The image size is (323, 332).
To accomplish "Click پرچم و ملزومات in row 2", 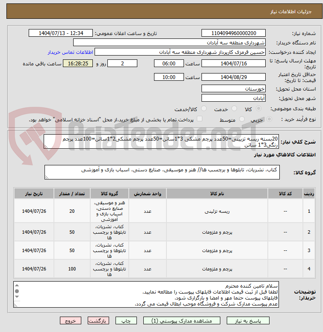I will (217, 232).
